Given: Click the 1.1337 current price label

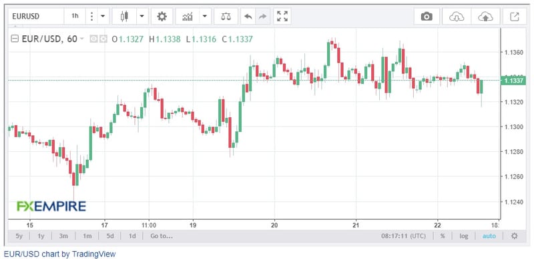Looking at the screenshot, I should point(513,81).
